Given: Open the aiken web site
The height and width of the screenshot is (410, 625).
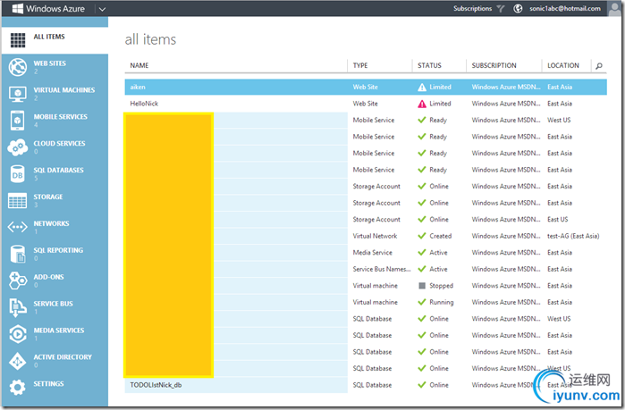Looking at the screenshot, I should pyautogui.click(x=138, y=88).
